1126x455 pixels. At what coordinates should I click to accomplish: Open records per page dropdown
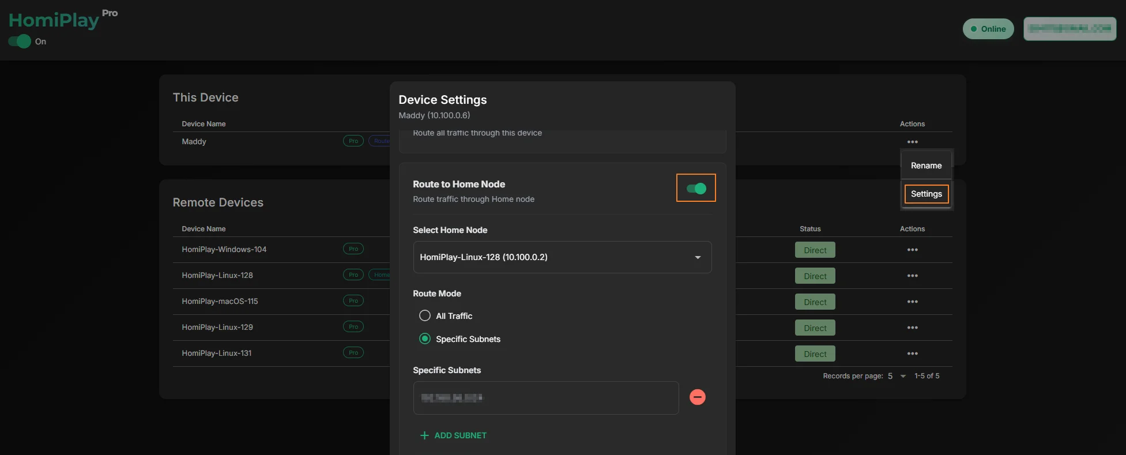click(897, 376)
